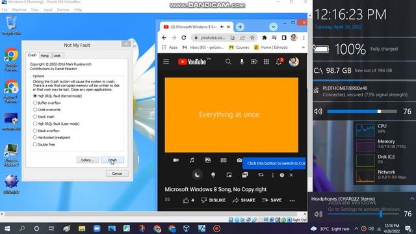Select High IRQL fault (User-mode) option
This screenshot has height=234, width=416.
coord(34,123)
